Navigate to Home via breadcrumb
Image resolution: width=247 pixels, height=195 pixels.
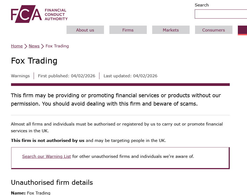click(x=17, y=46)
